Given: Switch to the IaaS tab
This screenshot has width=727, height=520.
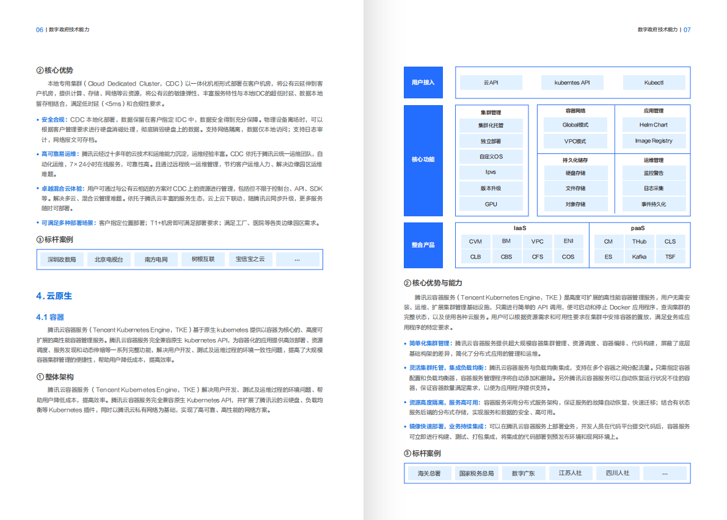Looking at the screenshot, I should tap(522, 228).
